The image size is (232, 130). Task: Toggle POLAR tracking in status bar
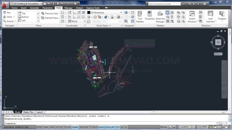tap(67, 127)
